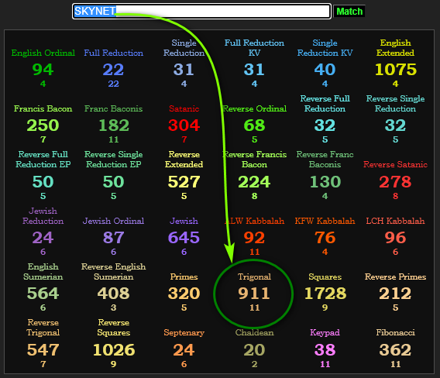Select the English Ordinal value 94

click(x=43, y=69)
